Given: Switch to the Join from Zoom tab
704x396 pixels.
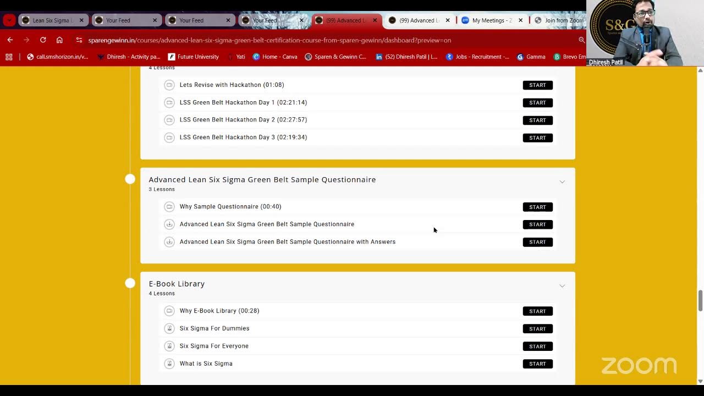Looking at the screenshot, I should point(558,20).
